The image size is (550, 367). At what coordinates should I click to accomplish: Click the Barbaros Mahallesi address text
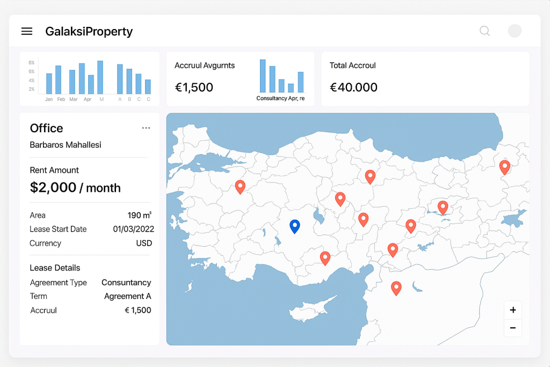click(x=66, y=145)
